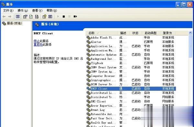Select the Computer Browser service name
Screen dimensions: 194x127
103,76
